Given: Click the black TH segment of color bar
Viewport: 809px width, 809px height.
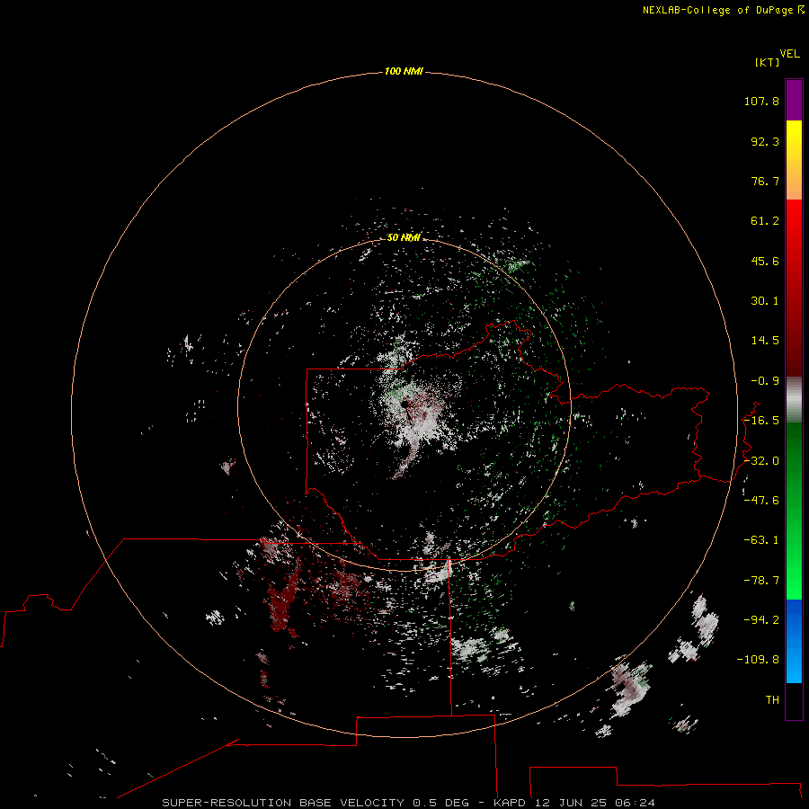Looking at the screenshot, I should point(794,700).
